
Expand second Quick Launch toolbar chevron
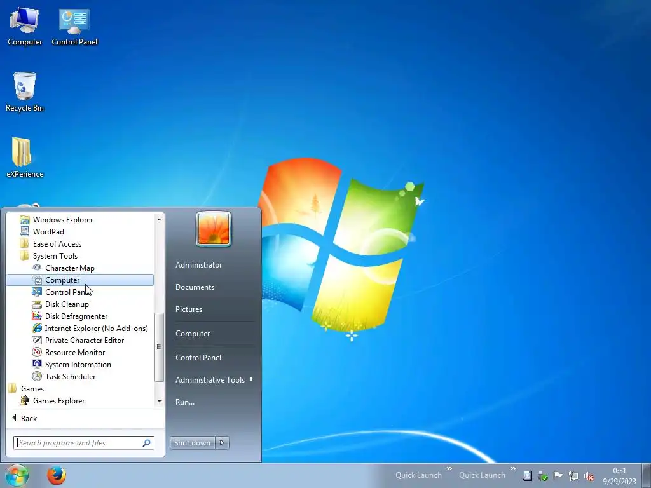pos(513,469)
